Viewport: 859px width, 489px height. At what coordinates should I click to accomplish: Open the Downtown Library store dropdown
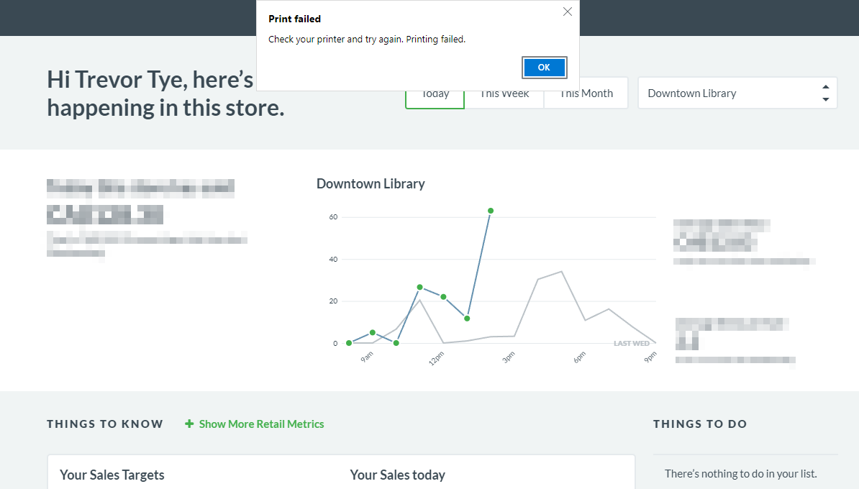pos(737,93)
